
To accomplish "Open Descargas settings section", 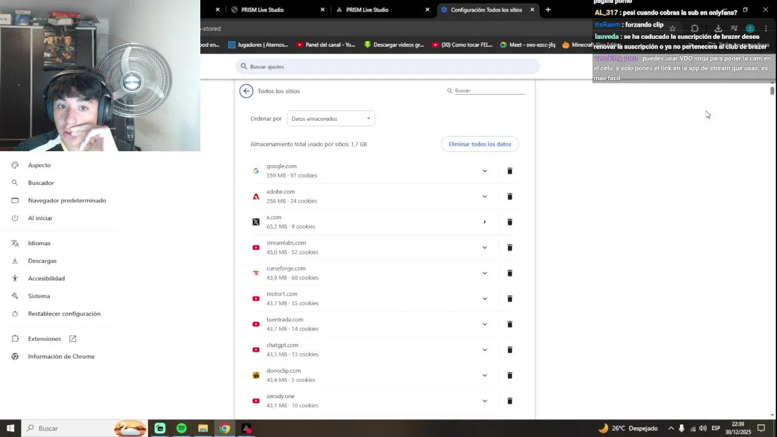I will point(42,261).
